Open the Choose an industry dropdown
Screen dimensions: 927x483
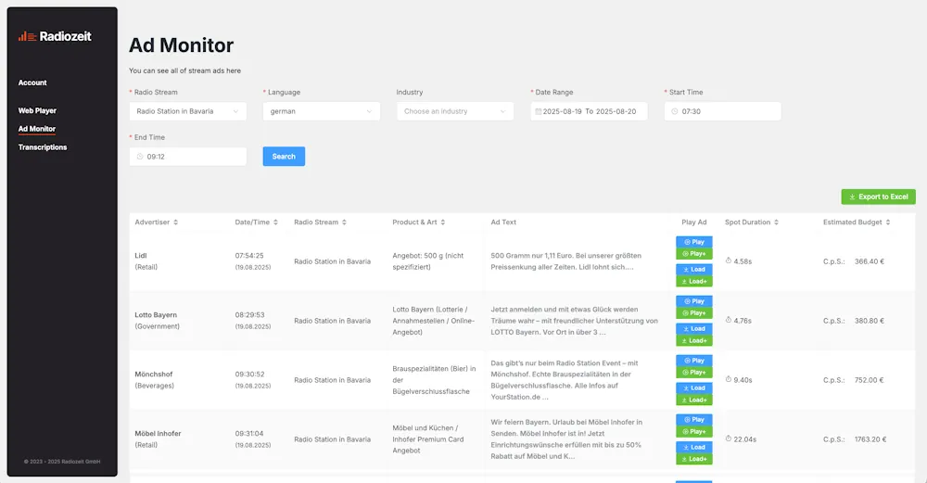click(454, 111)
